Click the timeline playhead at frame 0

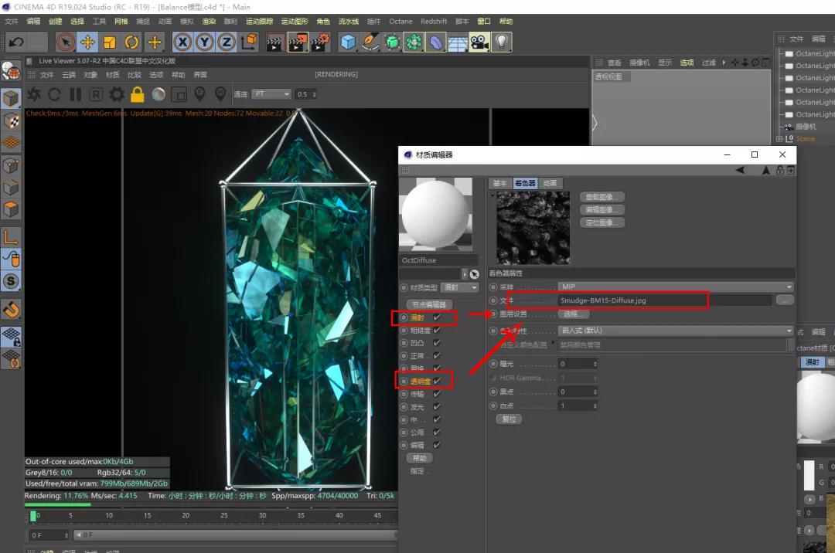[33, 516]
